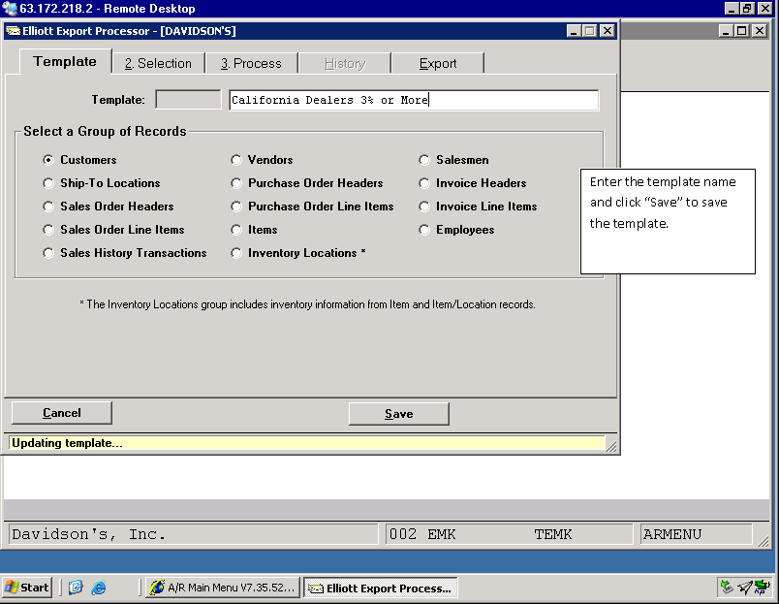Click the resize grip of Export Processor

click(611, 446)
